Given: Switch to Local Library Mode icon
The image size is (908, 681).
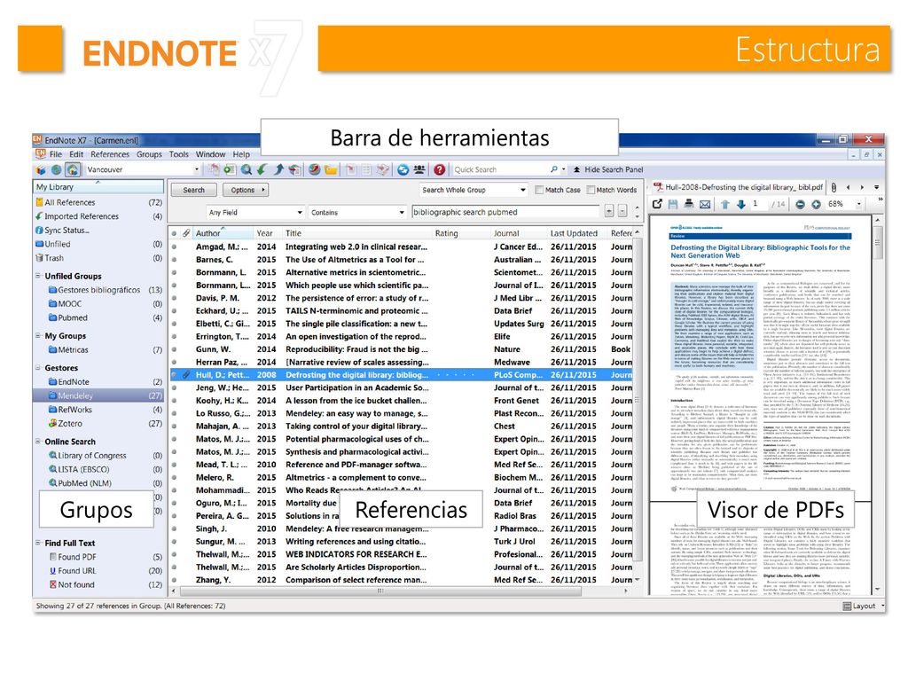Looking at the screenshot, I should (41, 169).
